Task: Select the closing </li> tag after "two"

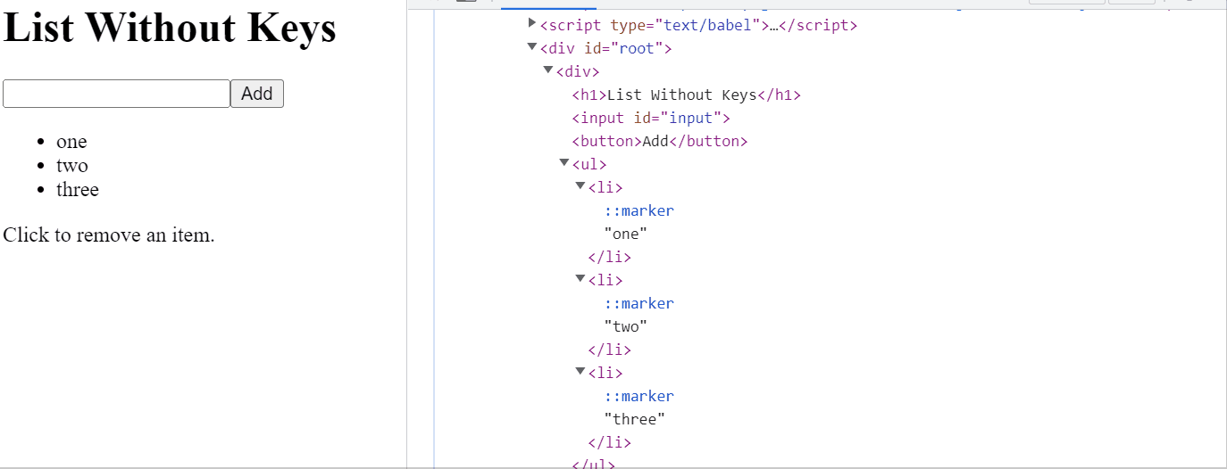Action: [610, 350]
